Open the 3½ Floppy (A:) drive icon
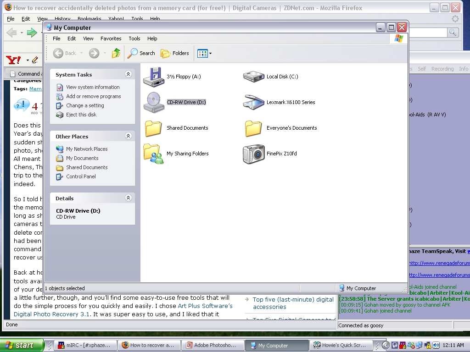This screenshot has height=352, width=470. click(x=153, y=77)
